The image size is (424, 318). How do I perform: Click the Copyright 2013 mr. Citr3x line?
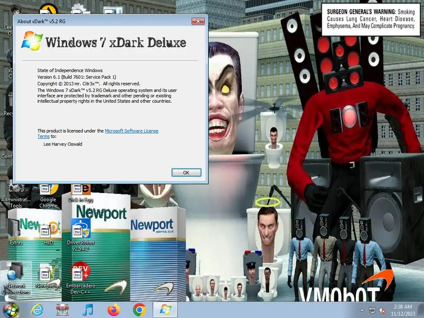[89, 84]
